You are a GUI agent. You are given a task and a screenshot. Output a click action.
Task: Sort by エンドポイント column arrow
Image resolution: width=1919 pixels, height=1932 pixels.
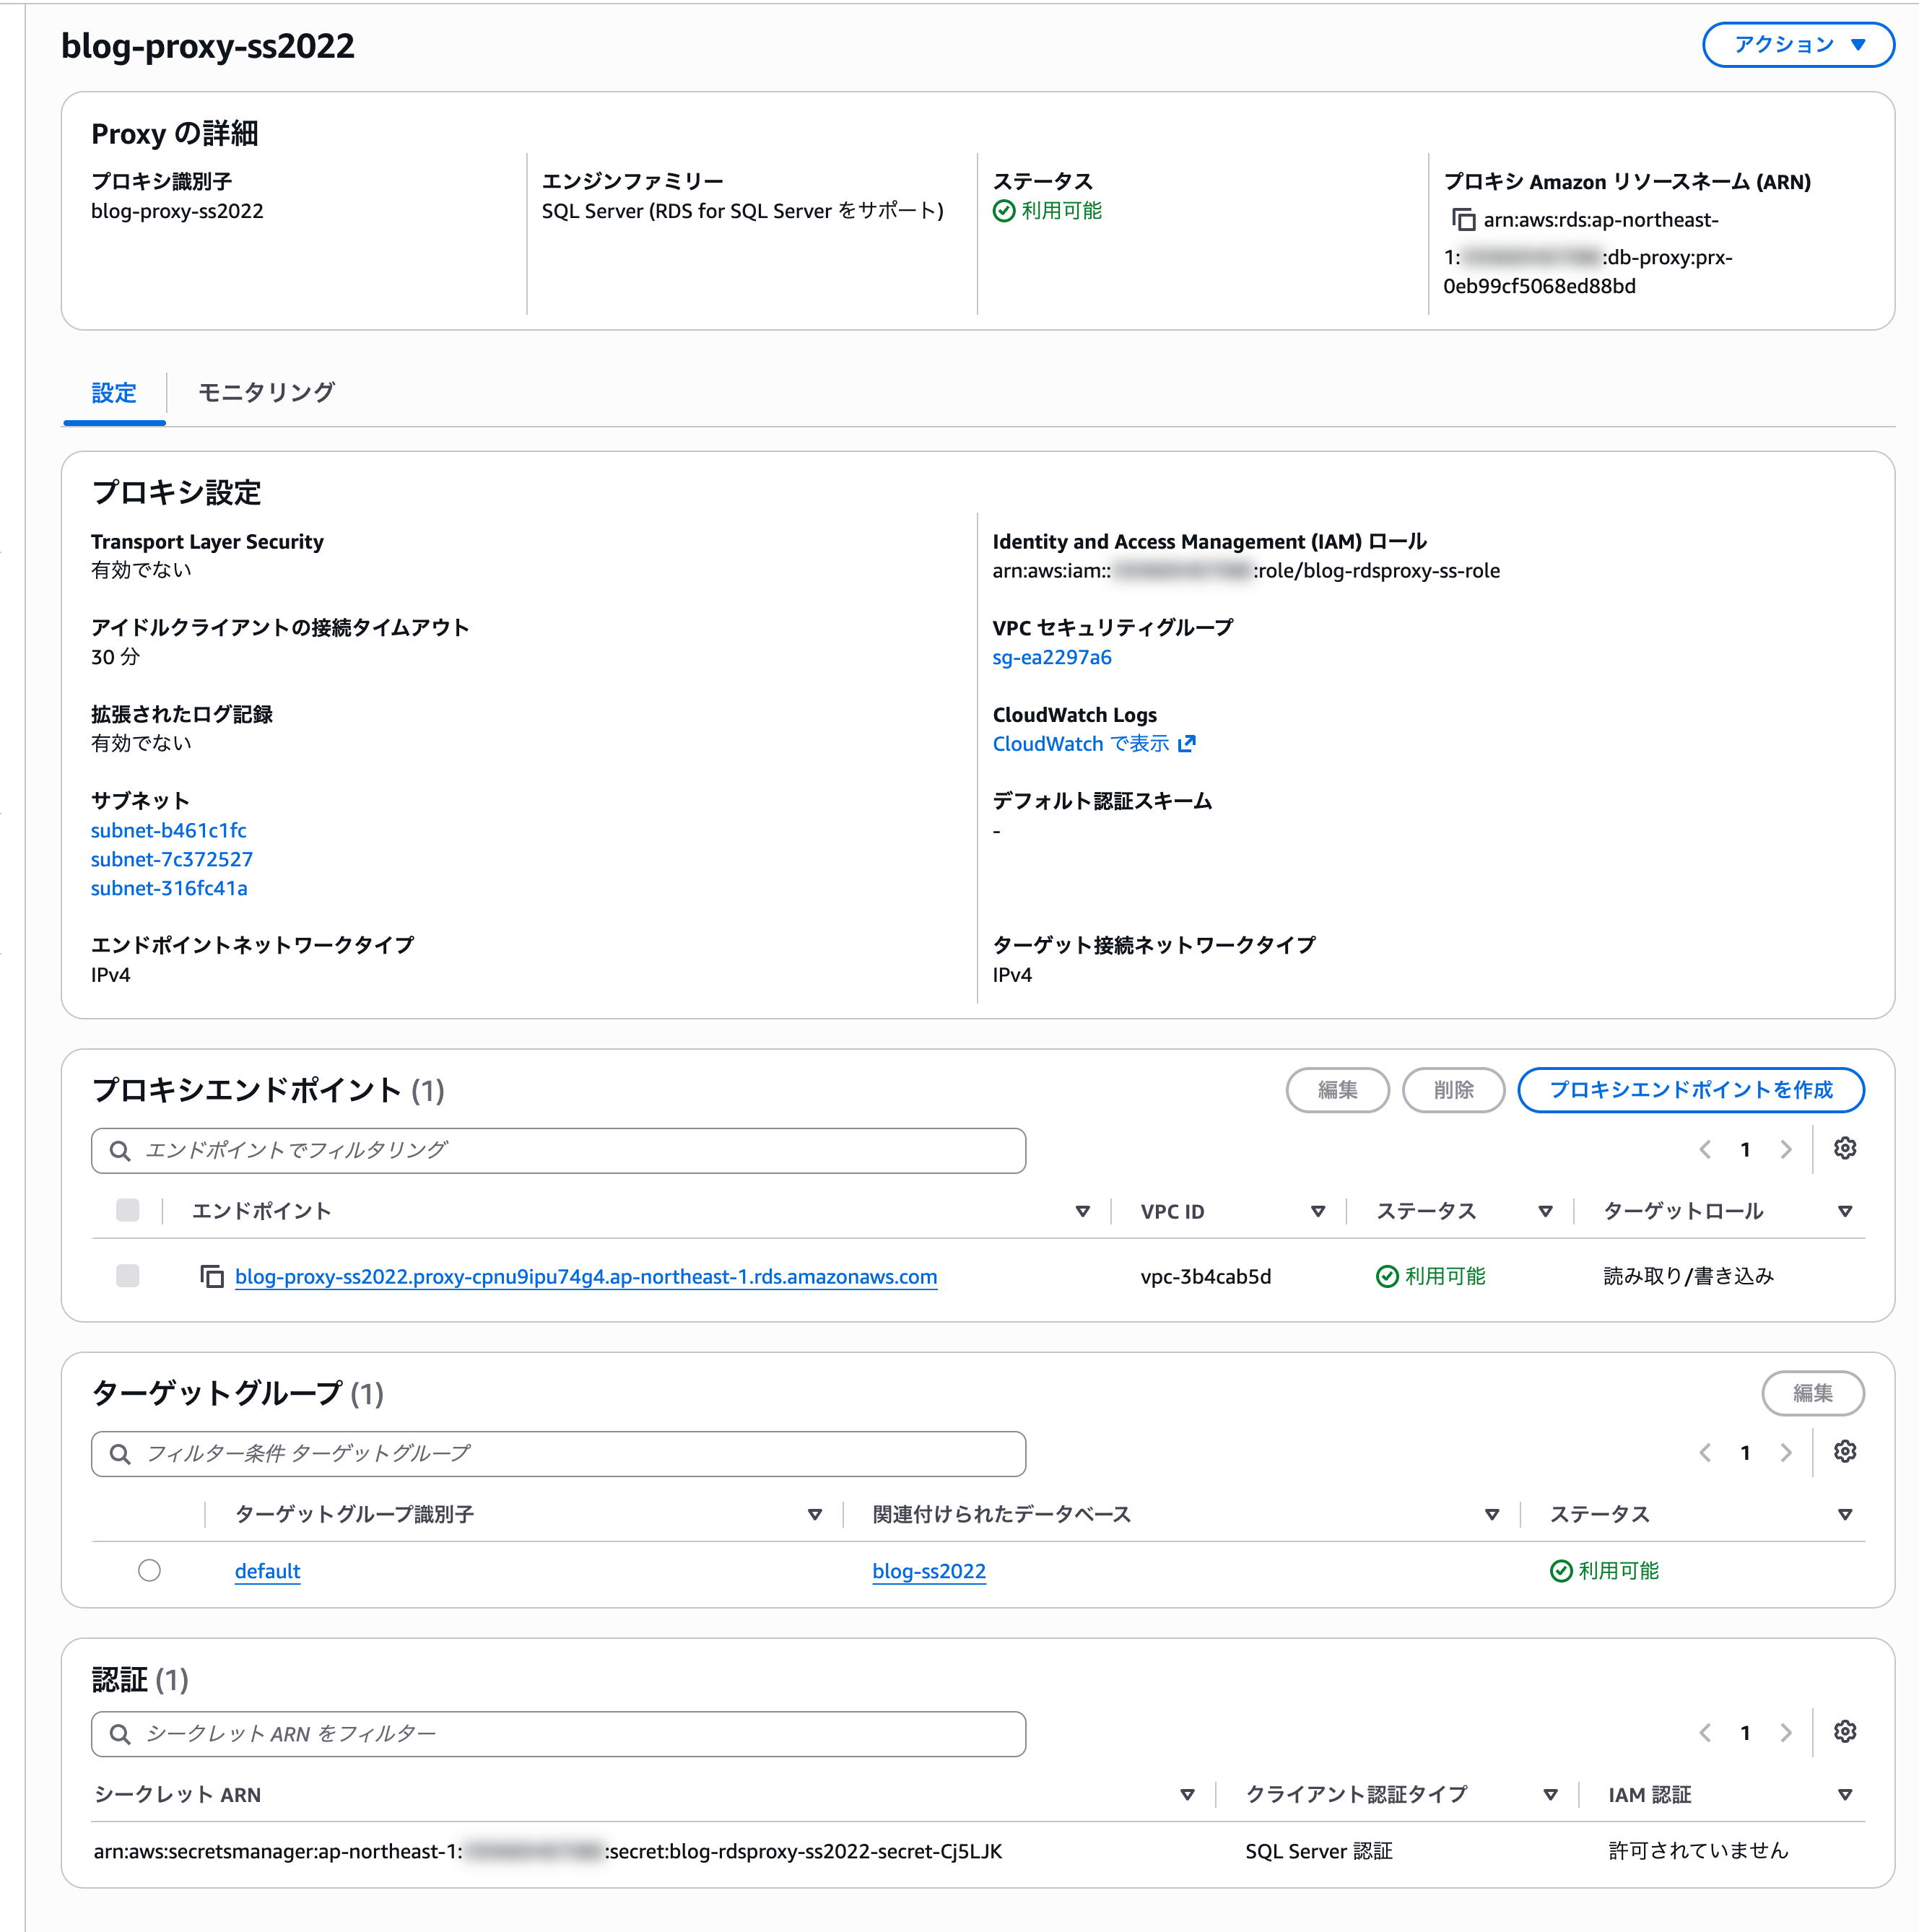(x=1082, y=1212)
